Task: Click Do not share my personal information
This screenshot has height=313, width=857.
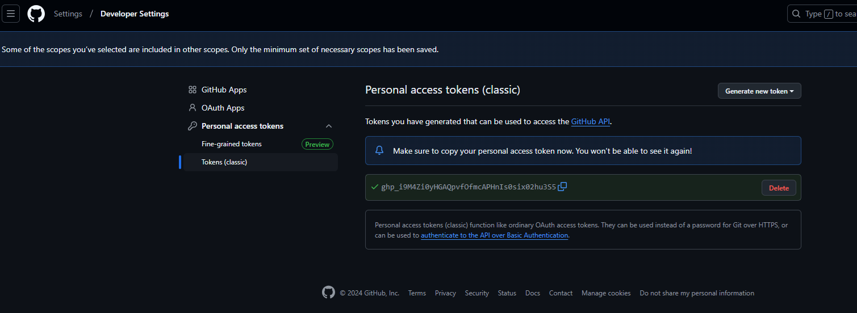Action: 697,293
